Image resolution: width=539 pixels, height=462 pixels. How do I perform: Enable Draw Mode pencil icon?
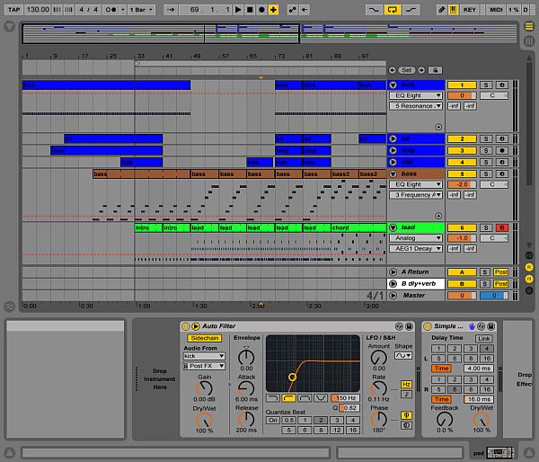coord(441,10)
